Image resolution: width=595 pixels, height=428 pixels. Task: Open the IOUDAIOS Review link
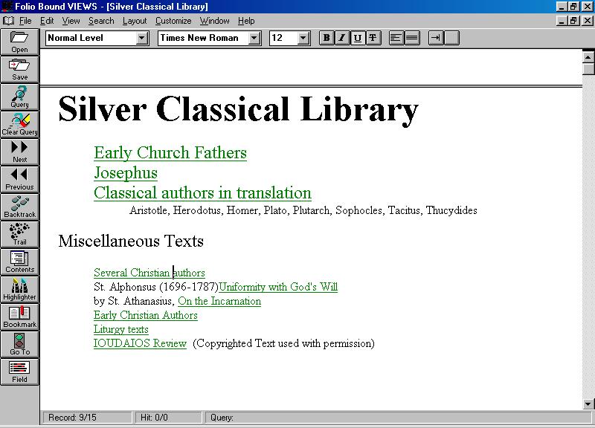[x=140, y=343]
